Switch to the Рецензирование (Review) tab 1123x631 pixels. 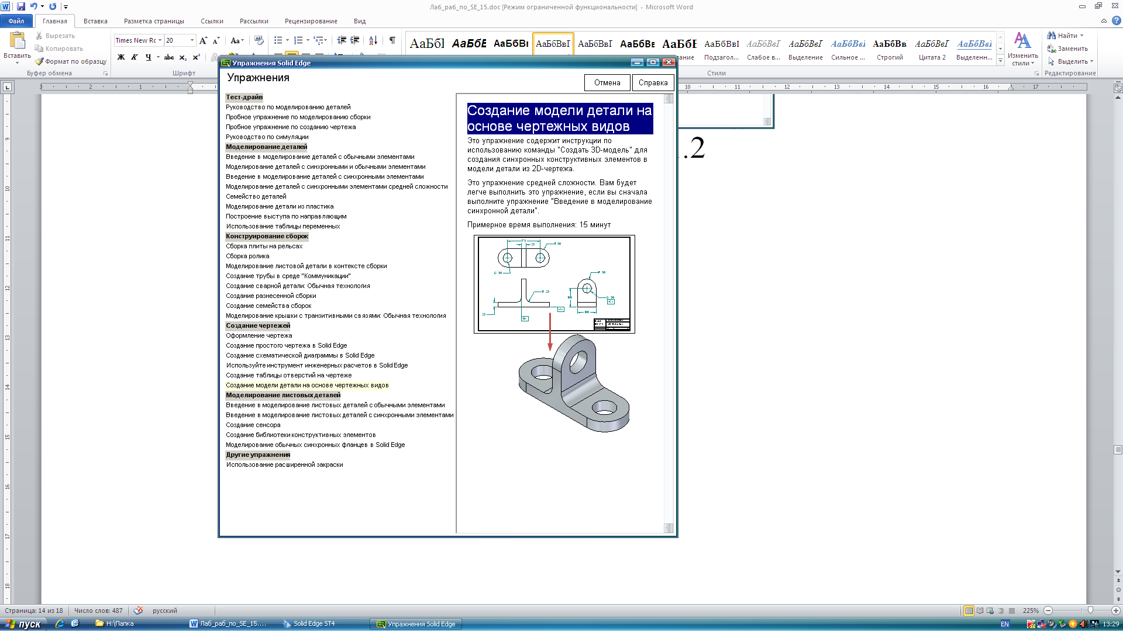[311, 21]
